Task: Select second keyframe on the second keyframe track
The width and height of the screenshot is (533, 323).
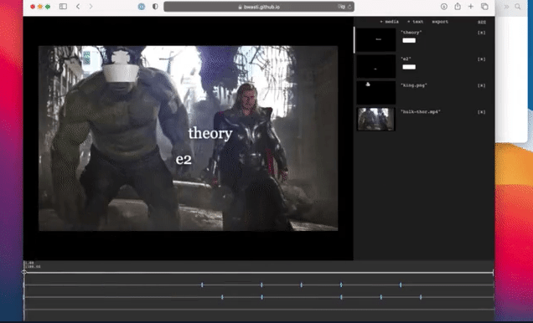Action: tap(261, 297)
